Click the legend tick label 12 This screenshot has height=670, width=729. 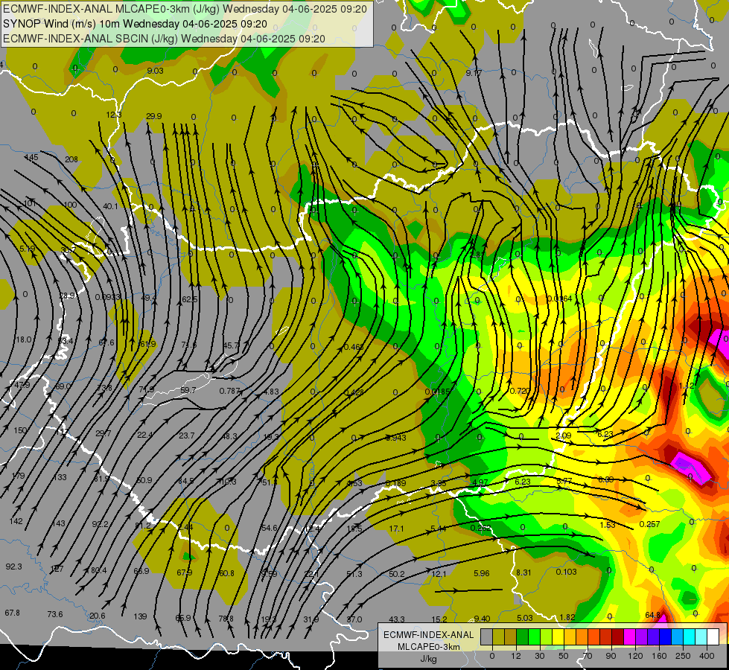pyautogui.click(x=516, y=656)
